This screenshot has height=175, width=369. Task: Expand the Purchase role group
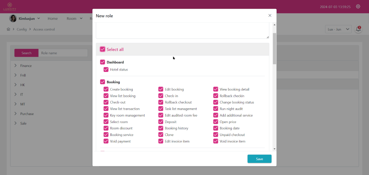coord(16,114)
